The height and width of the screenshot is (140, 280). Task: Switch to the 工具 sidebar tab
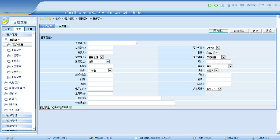pyautogui.click(x=30, y=29)
